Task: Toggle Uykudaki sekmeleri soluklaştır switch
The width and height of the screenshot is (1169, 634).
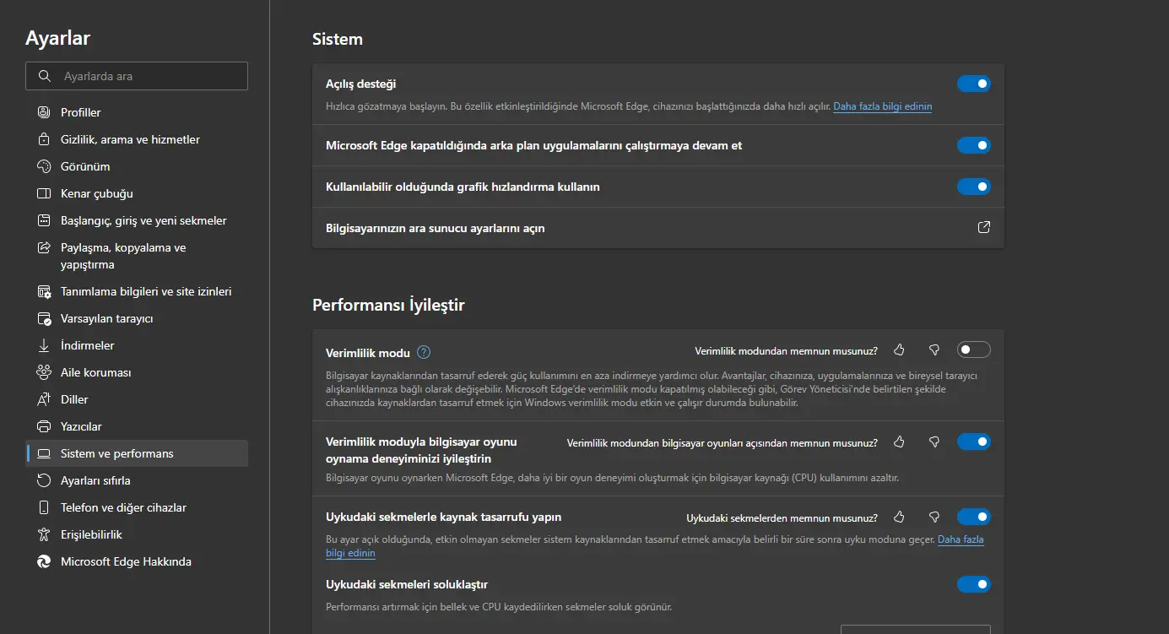Action: (973, 584)
